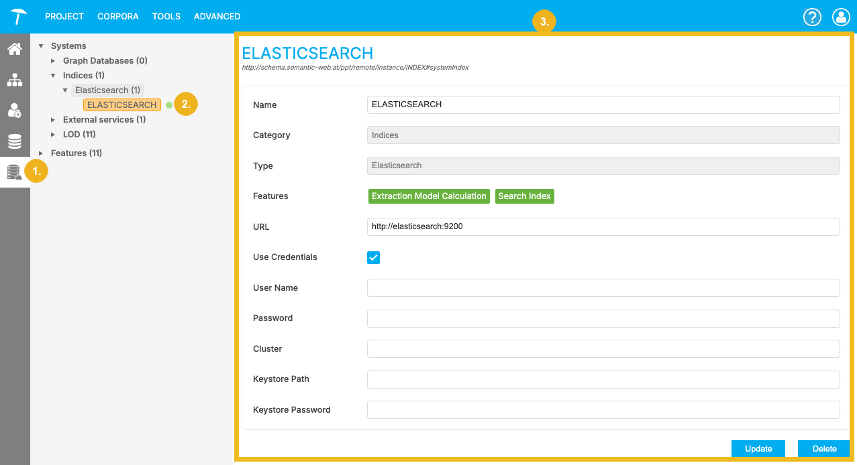Open the Home dashboard from the sidebar
This screenshot has height=465, width=857.
14,49
